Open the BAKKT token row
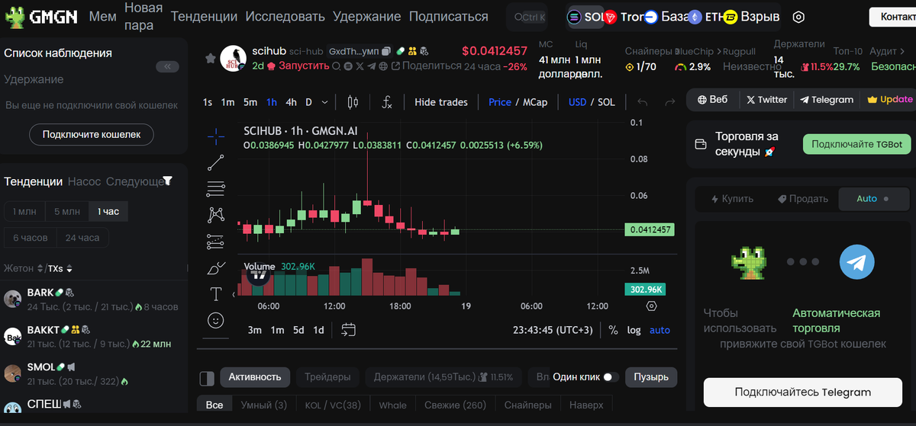The height and width of the screenshot is (426, 916). (x=93, y=336)
